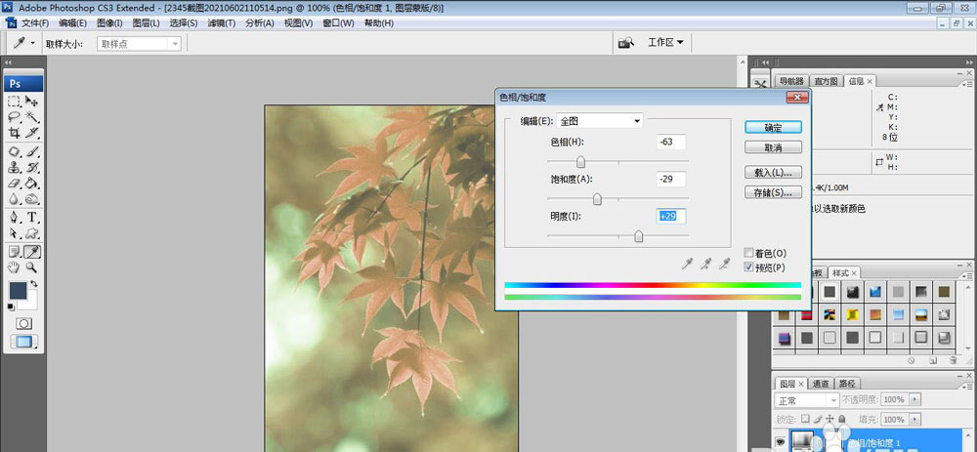Select the Move tool
This screenshot has width=977, height=452.
[x=32, y=102]
